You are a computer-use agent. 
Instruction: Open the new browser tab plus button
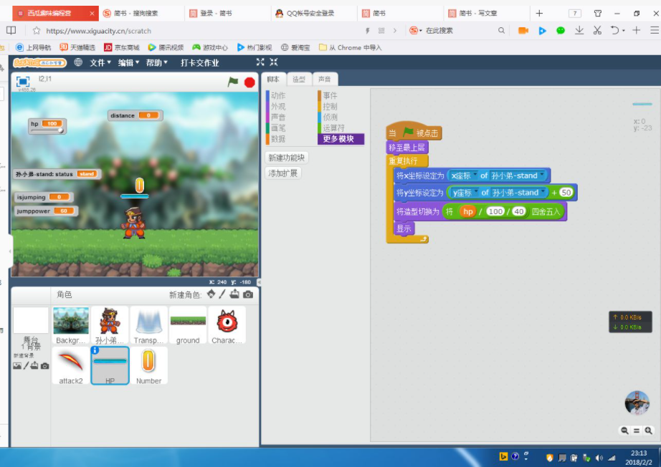point(539,14)
